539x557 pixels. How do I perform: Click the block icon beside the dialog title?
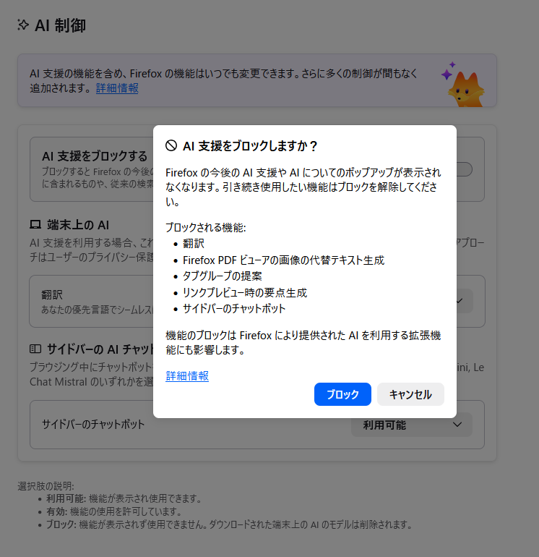coord(171,145)
